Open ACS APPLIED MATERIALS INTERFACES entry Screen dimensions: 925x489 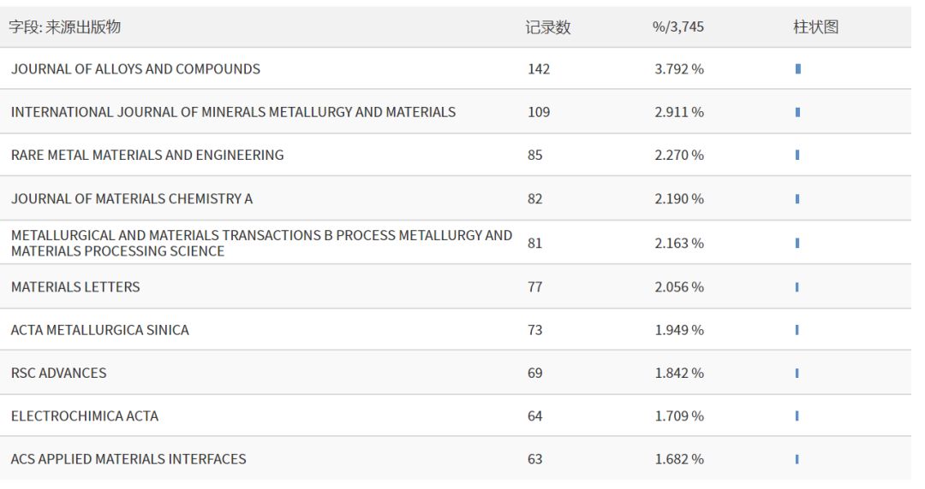[x=128, y=459]
